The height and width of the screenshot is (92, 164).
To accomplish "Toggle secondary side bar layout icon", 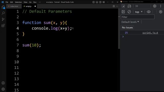I will point(100,2).
